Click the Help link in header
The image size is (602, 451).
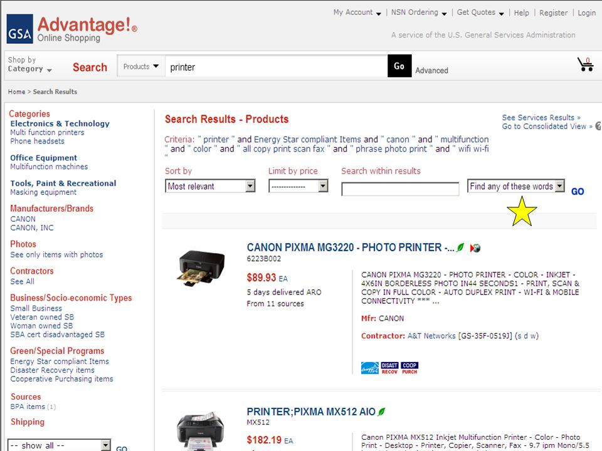click(x=521, y=13)
